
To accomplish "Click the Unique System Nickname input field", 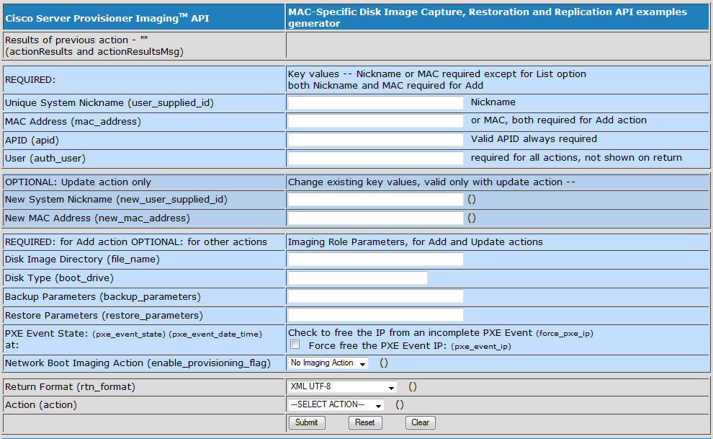I will pos(376,103).
